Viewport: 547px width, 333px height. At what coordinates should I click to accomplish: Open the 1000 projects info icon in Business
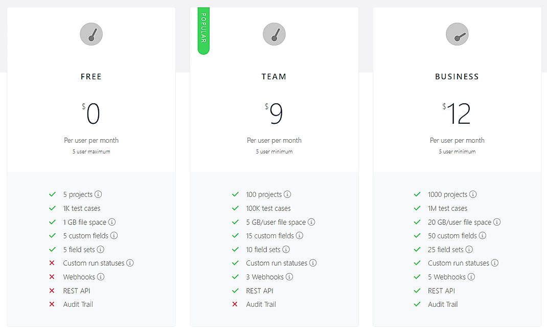pyautogui.click(x=473, y=194)
